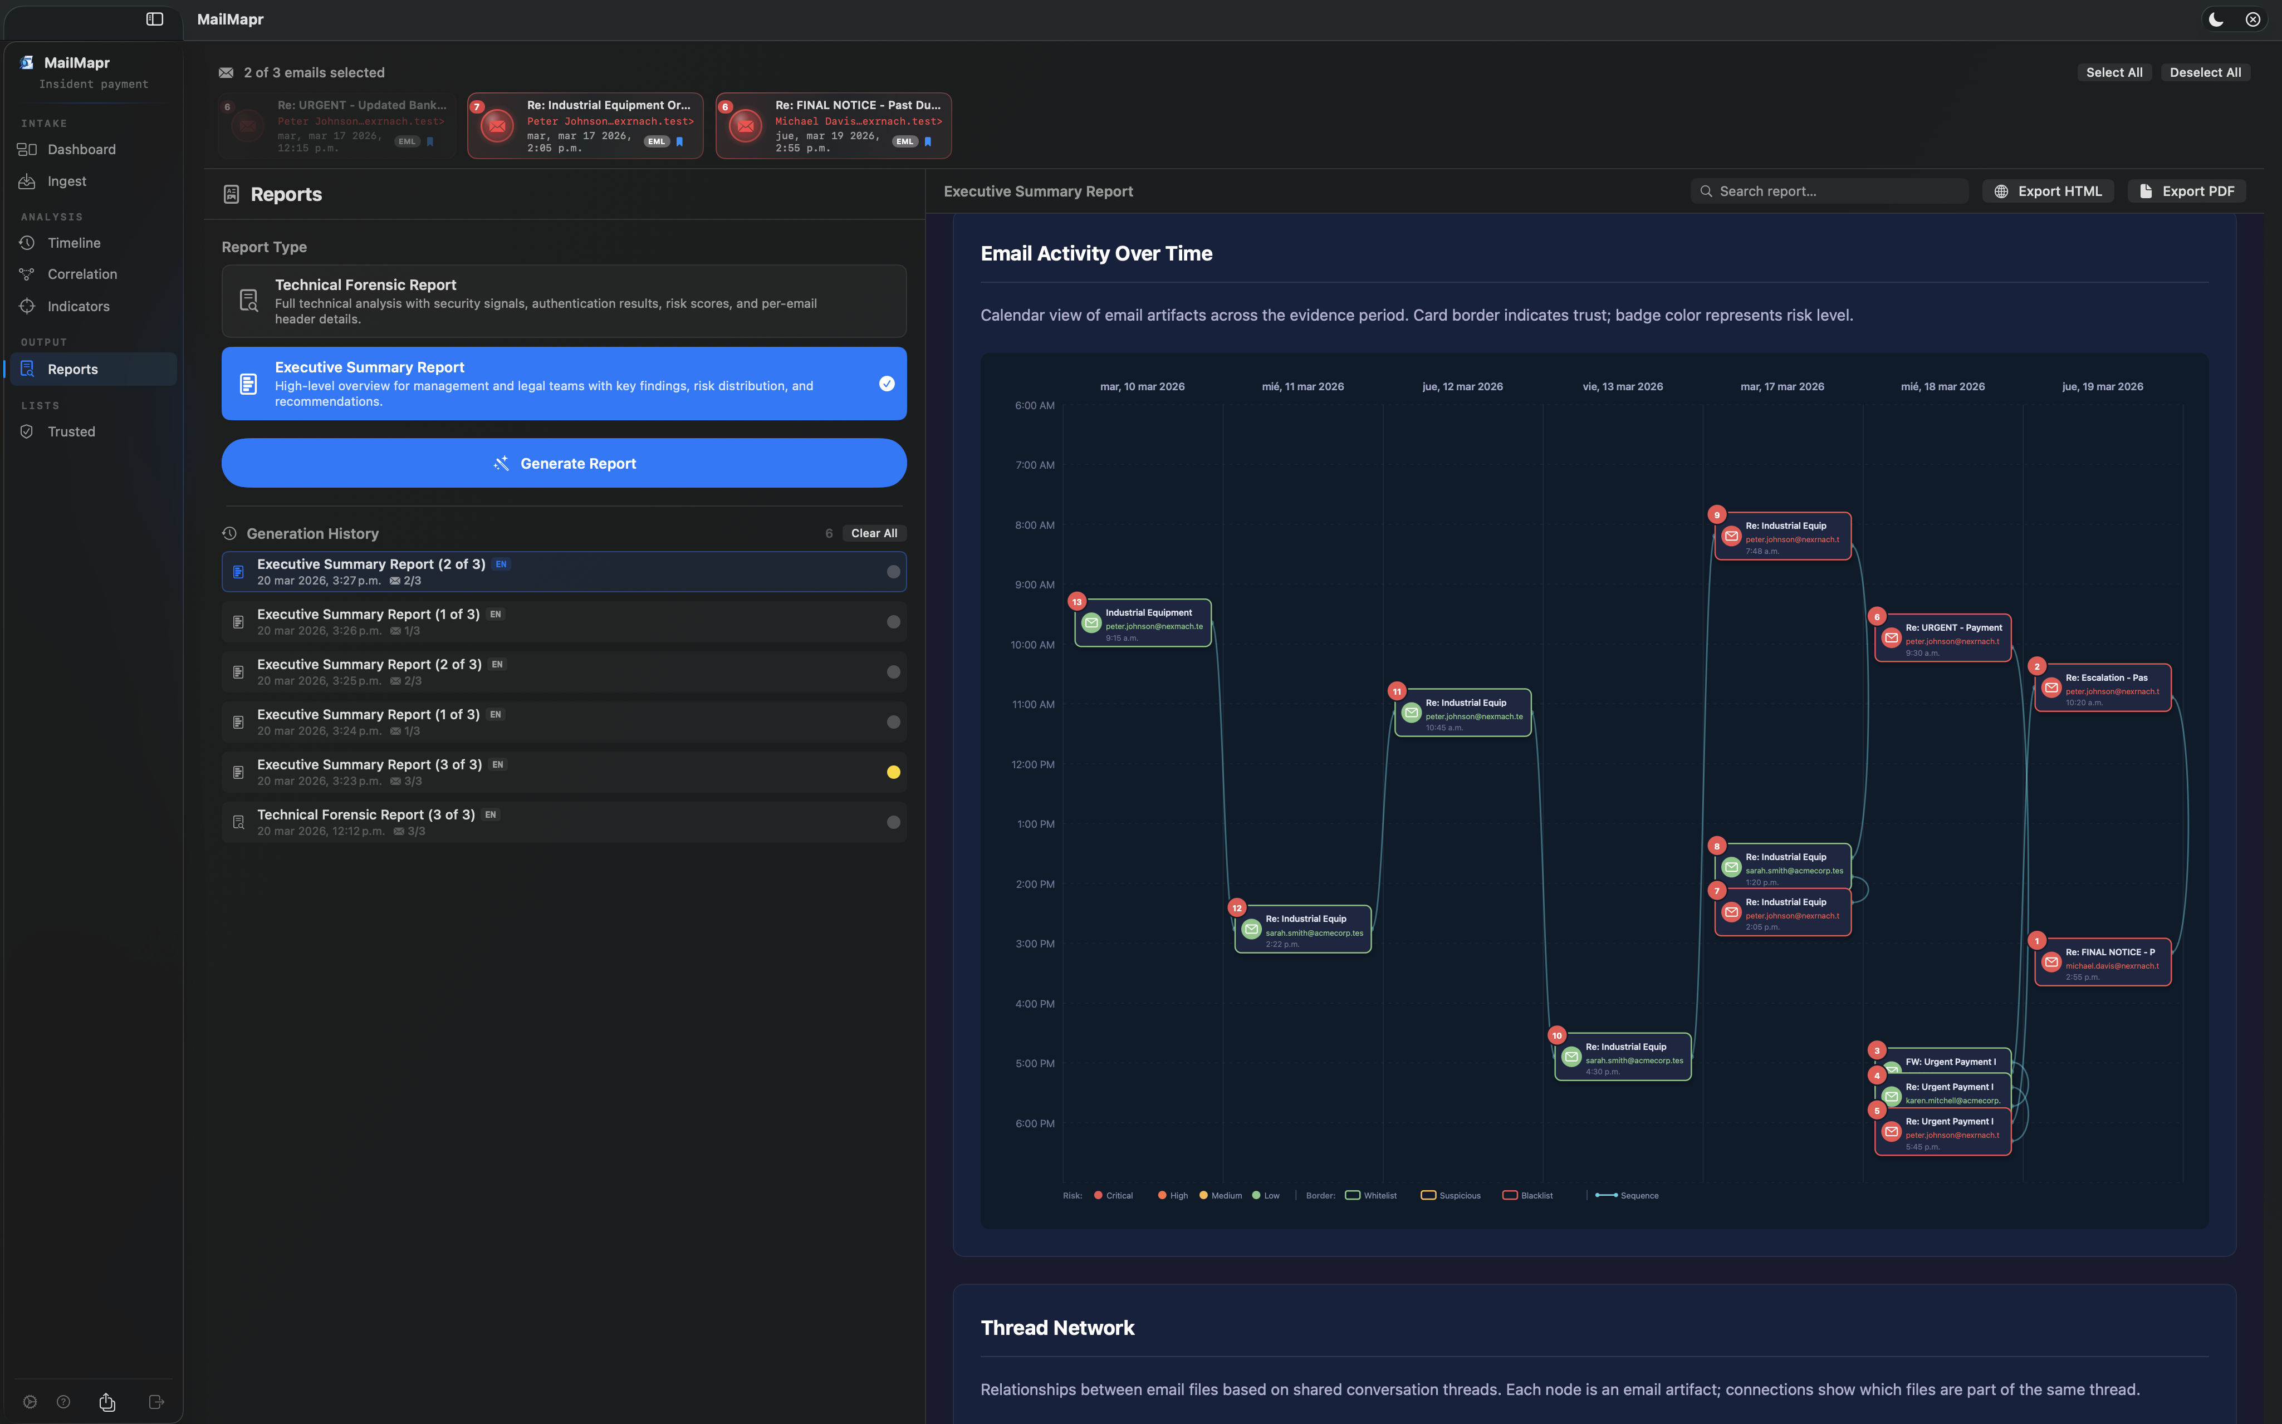Select the Technical Forensic Report type

tap(563, 301)
